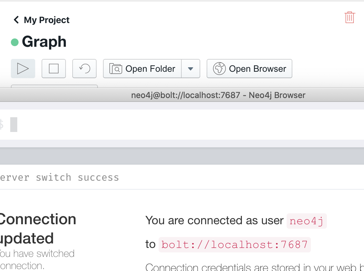Click the 'Connection updated' heading
364x271 pixels.
pyautogui.click(x=38, y=229)
